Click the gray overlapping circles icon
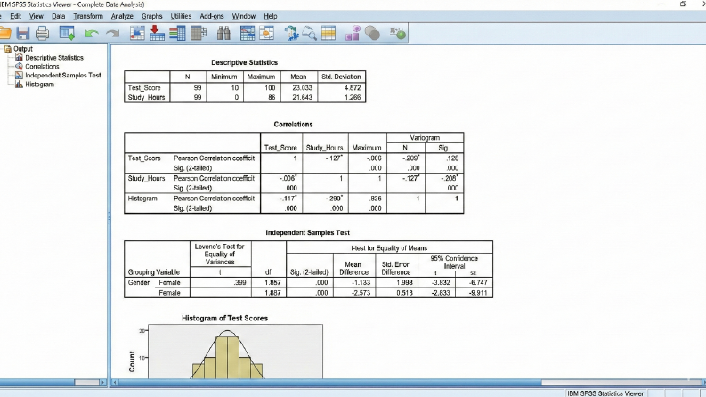Image resolution: width=706 pixels, height=397 pixels. coord(372,33)
